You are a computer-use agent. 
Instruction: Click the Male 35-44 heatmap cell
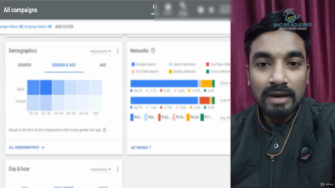(58, 87)
